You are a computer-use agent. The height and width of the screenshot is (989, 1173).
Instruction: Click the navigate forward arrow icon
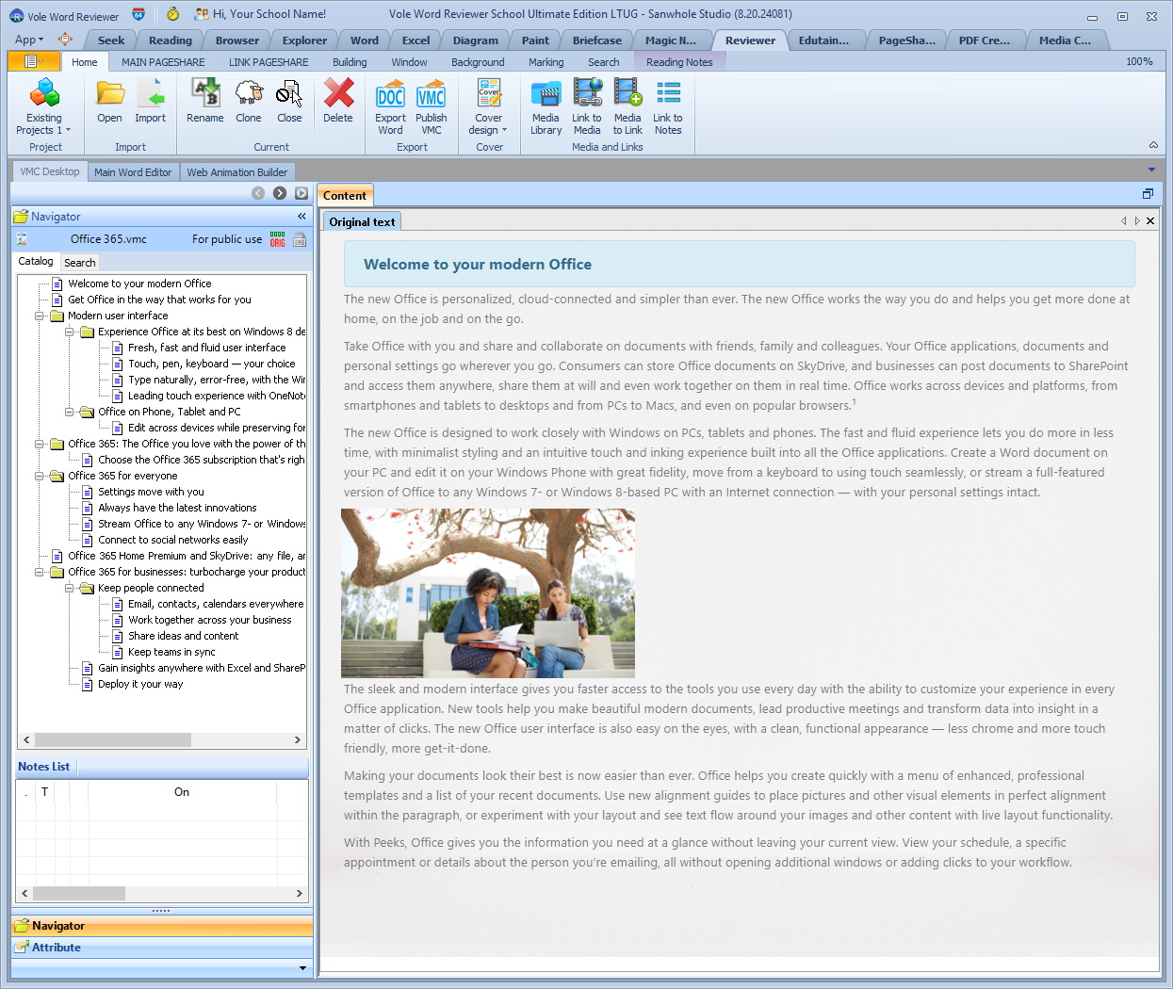tap(280, 193)
